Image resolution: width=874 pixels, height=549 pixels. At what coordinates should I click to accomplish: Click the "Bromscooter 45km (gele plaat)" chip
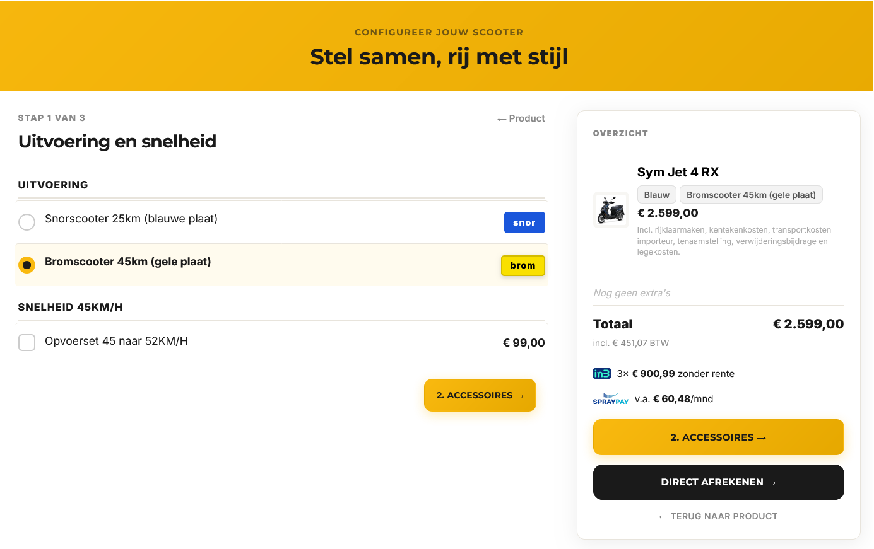(x=751, y=194)
